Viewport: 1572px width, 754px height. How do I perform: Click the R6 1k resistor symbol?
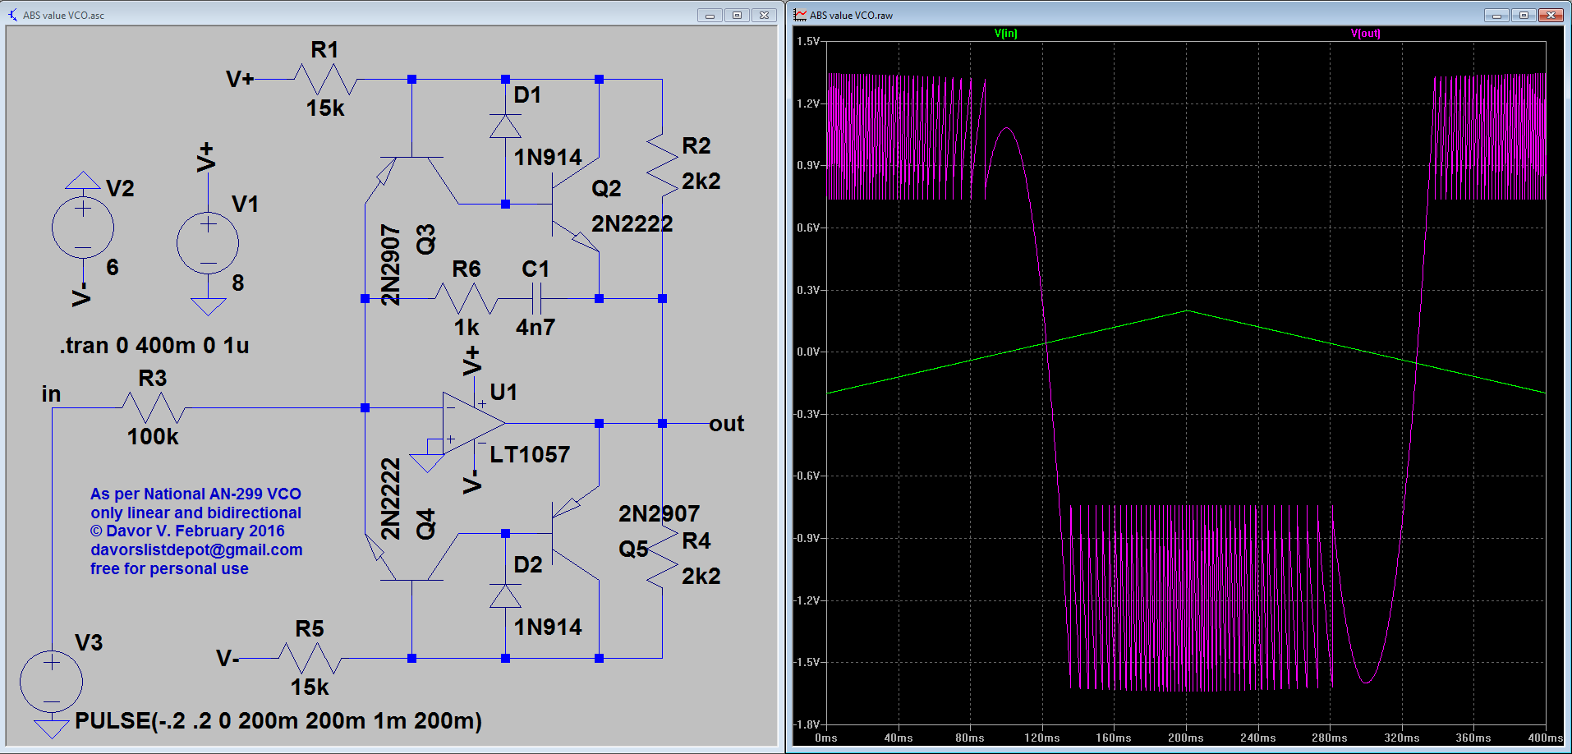pyautogui.click(x=467, y=298)
